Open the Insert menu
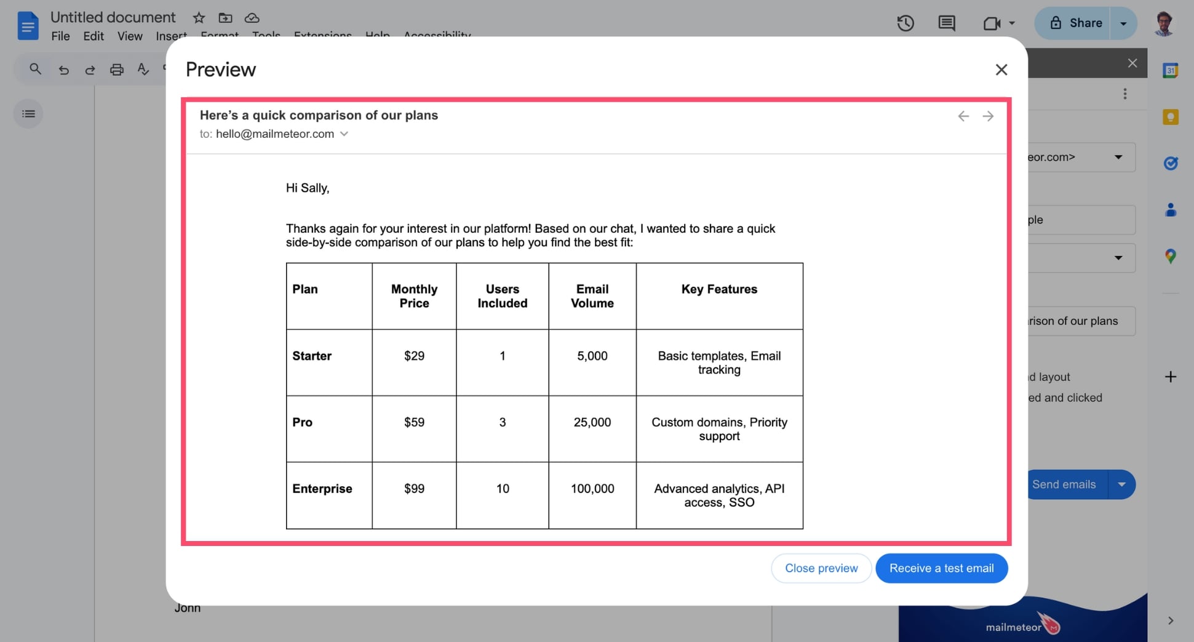 [x=171, y=36]
